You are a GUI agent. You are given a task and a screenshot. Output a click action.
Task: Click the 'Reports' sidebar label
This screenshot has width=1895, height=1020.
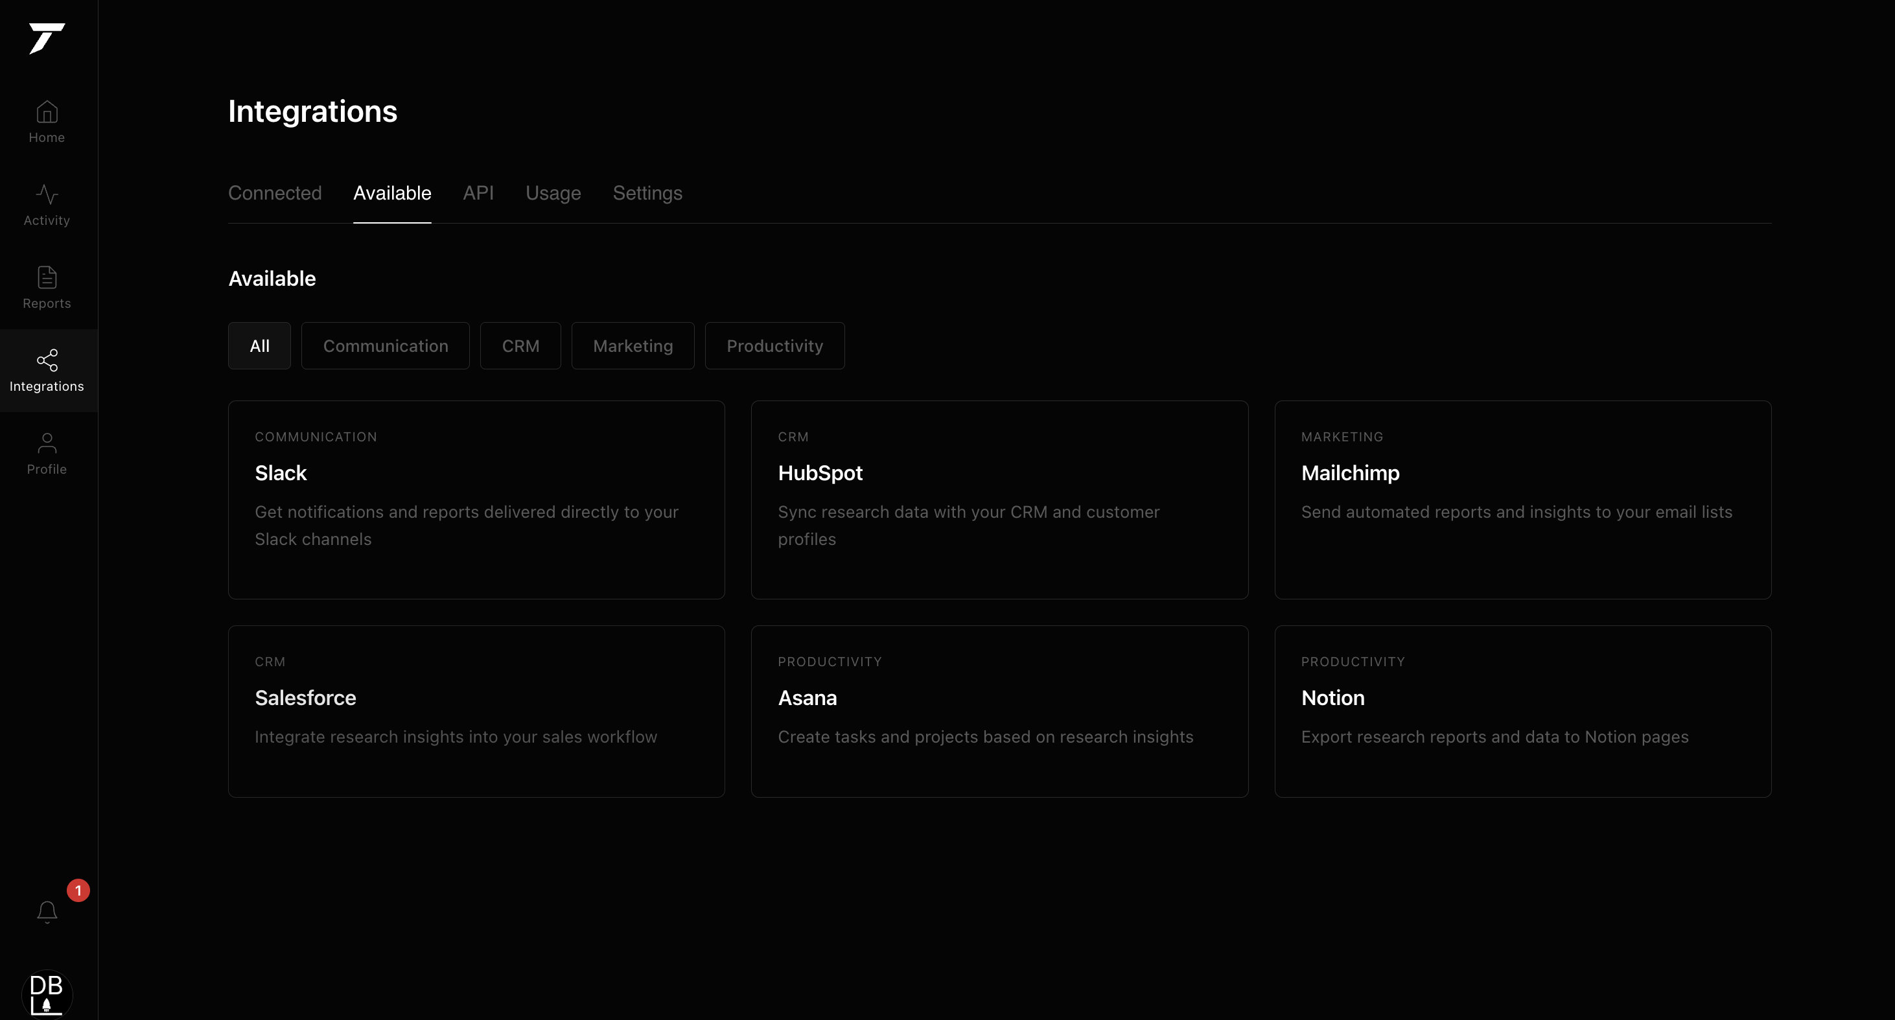coord(47,303)
